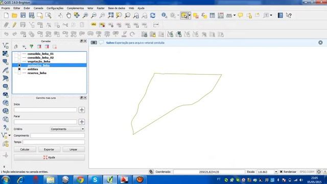Viewport: 327px width, 184px height.
Task: Click the yellow label 'abc' icon
Action: click(94, 25)
